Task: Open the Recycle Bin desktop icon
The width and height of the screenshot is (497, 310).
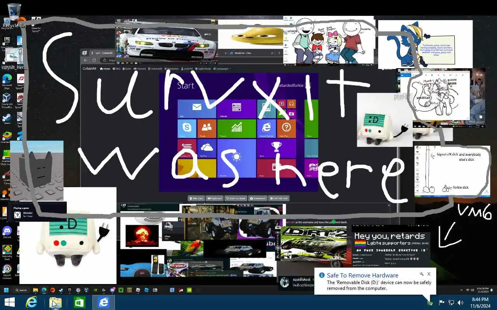Action: click(14, 15)
